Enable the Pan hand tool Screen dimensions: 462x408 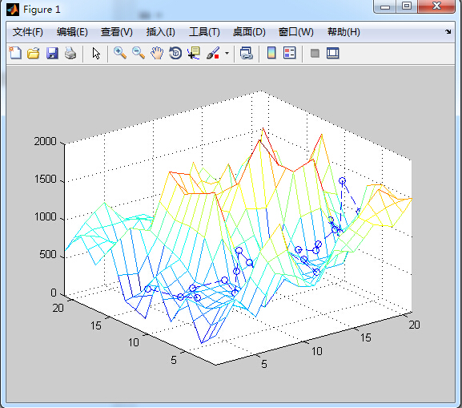tap(157, 54)
